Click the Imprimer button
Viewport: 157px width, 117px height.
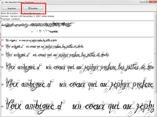point(12,8)
